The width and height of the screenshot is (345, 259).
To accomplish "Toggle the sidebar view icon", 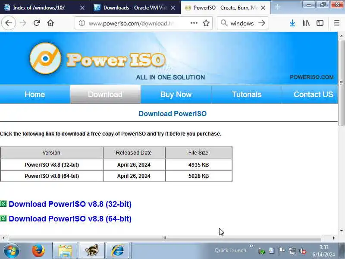I will (320, 23).
